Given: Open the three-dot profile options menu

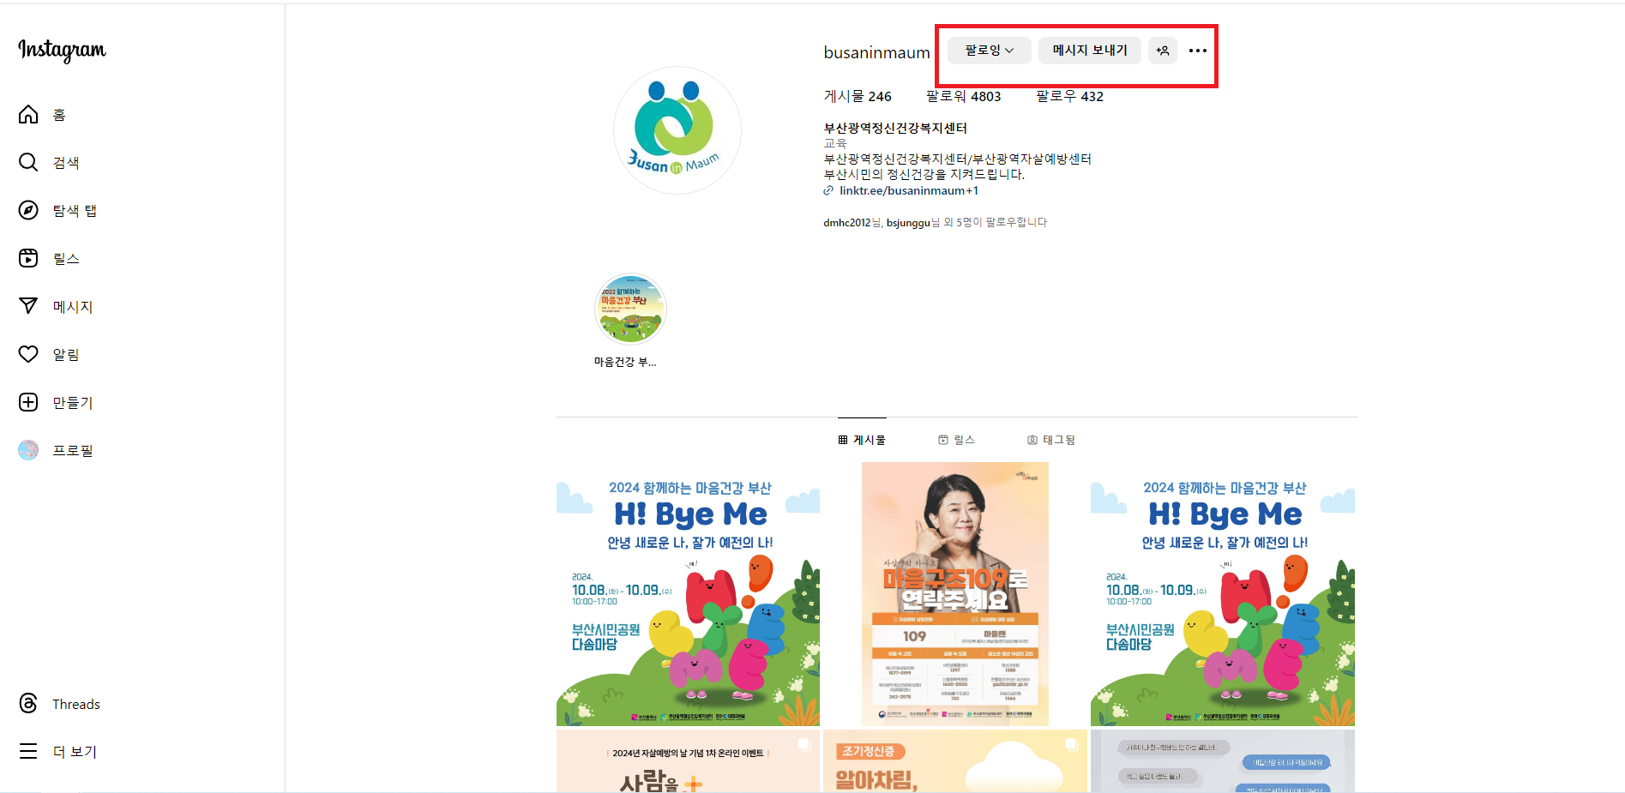Looking at the screenshot, I should (x=1198, y=51).
